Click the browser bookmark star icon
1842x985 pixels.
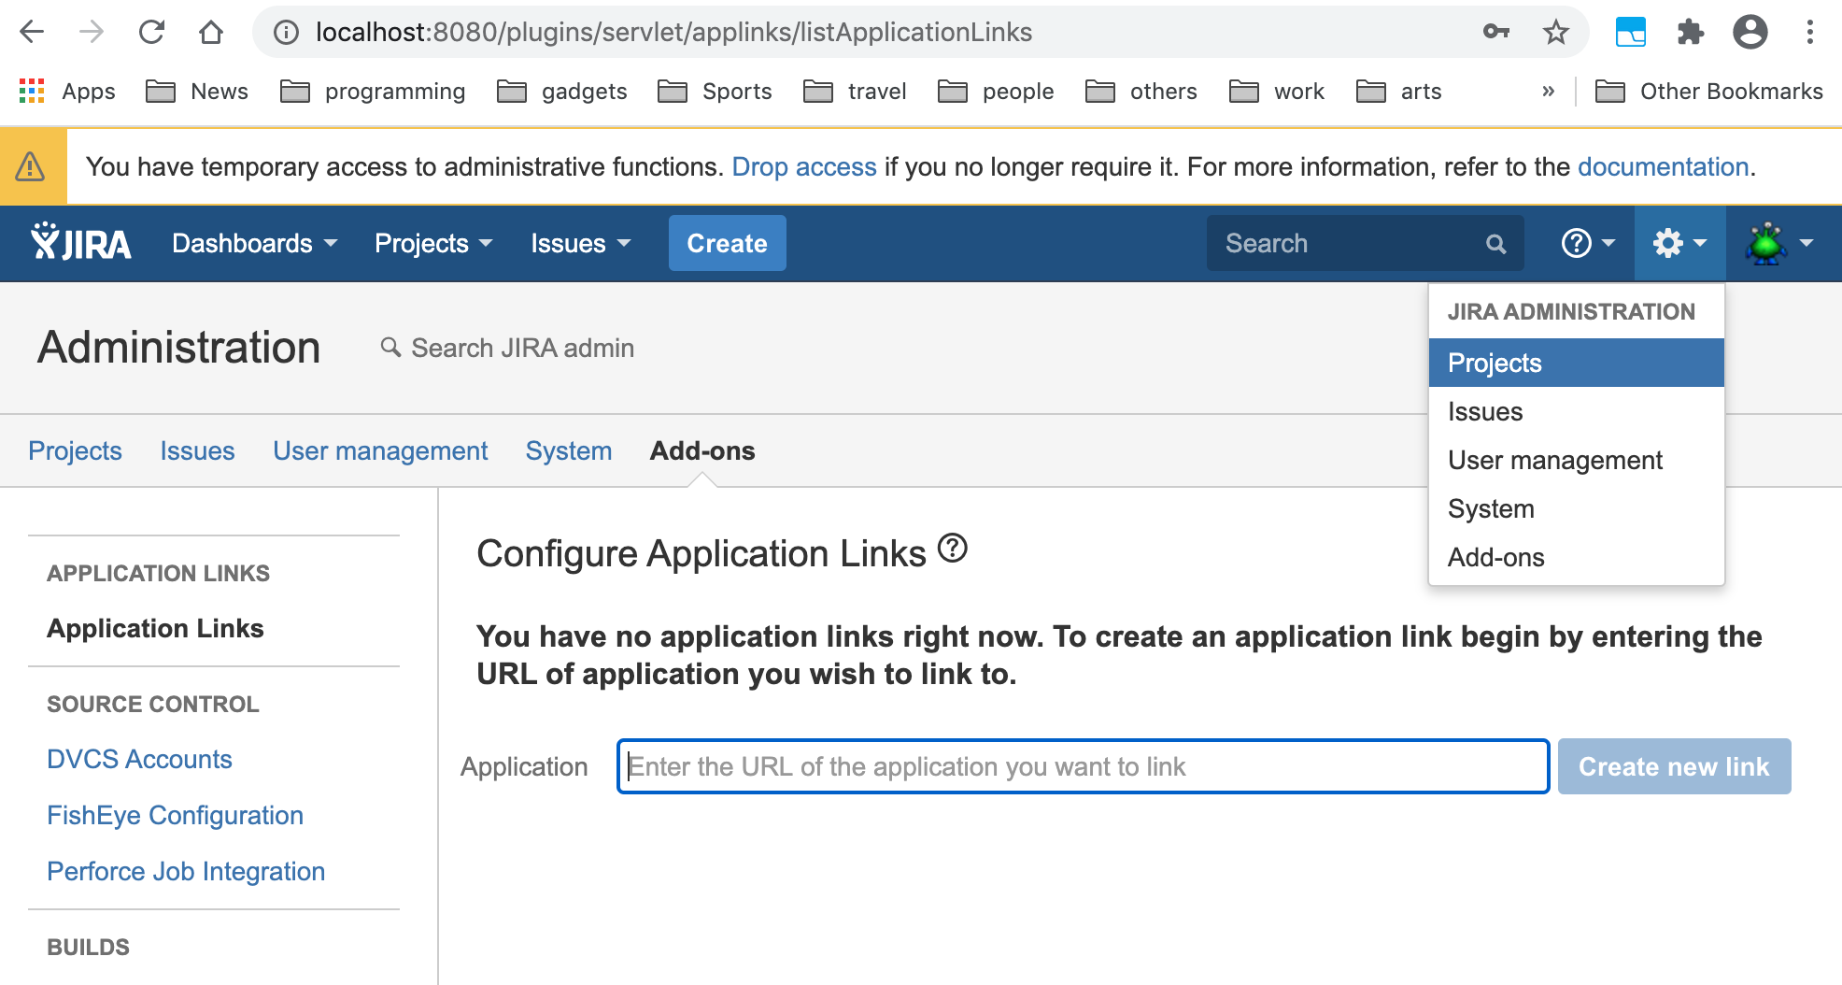(1554, 31)
